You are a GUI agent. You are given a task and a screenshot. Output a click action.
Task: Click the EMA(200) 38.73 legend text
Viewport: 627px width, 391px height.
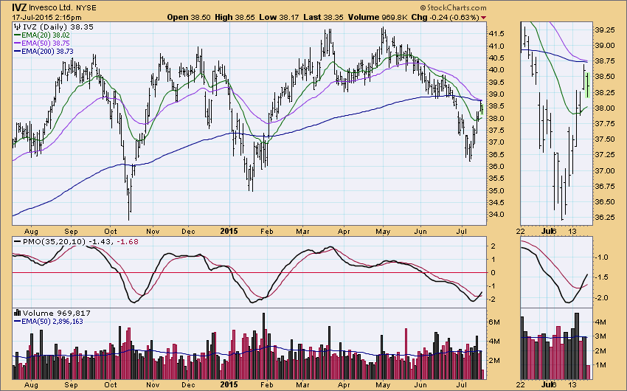click(48, 52)
